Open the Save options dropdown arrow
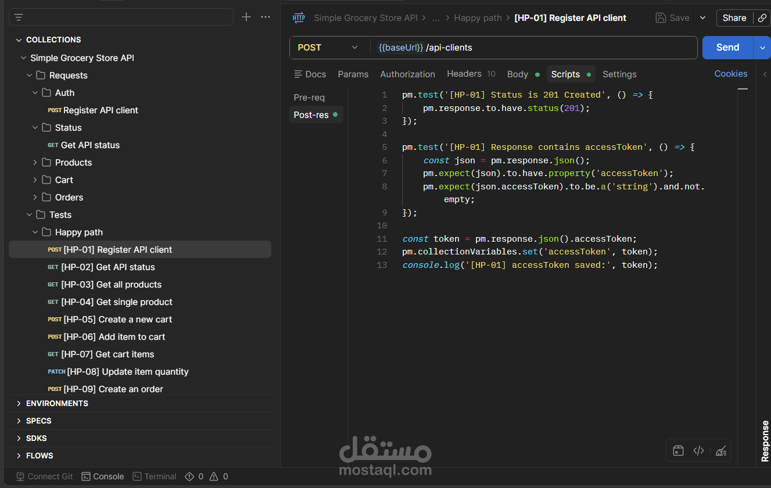 coord(702,18)
